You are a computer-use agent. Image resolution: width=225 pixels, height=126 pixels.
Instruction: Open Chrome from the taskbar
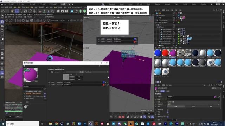pos(56,124)
